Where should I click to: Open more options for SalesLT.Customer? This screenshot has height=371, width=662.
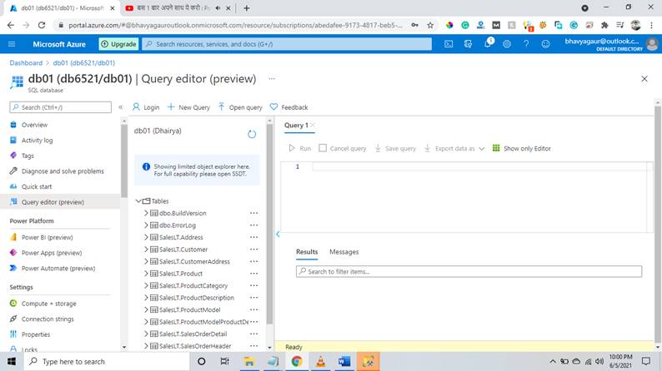coord(253,250)
